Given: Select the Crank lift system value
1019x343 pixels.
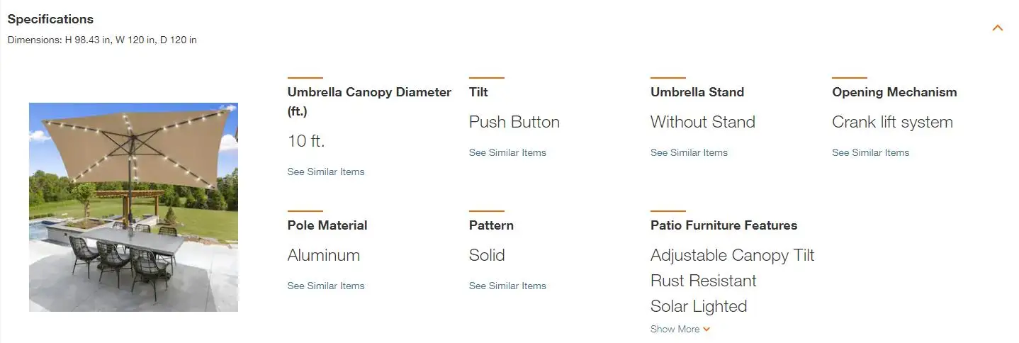Looking at the screenshot, I should pyautogui.click(x=892, y=122).
